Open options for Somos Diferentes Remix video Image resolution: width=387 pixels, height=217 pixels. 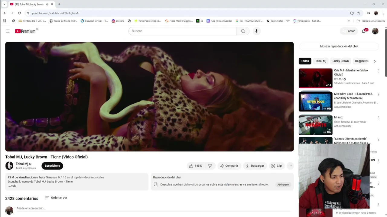click(378, 139)
